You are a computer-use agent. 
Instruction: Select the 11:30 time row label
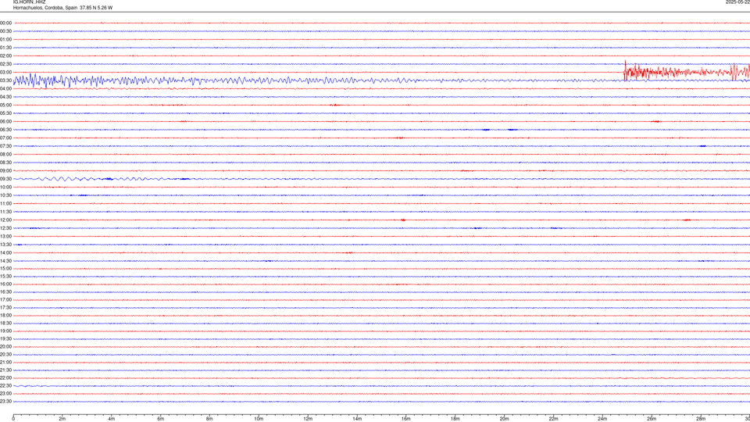[x=5, y=212]
